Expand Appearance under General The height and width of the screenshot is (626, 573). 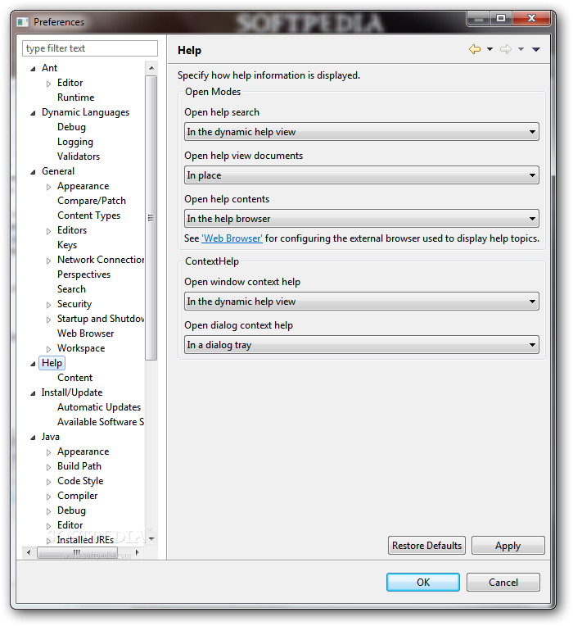(x=48, y=187)
